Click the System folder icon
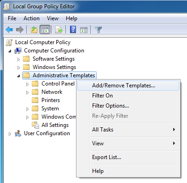Screen dimensions: 187x183 pyautogui.click(x=35, y=109)
